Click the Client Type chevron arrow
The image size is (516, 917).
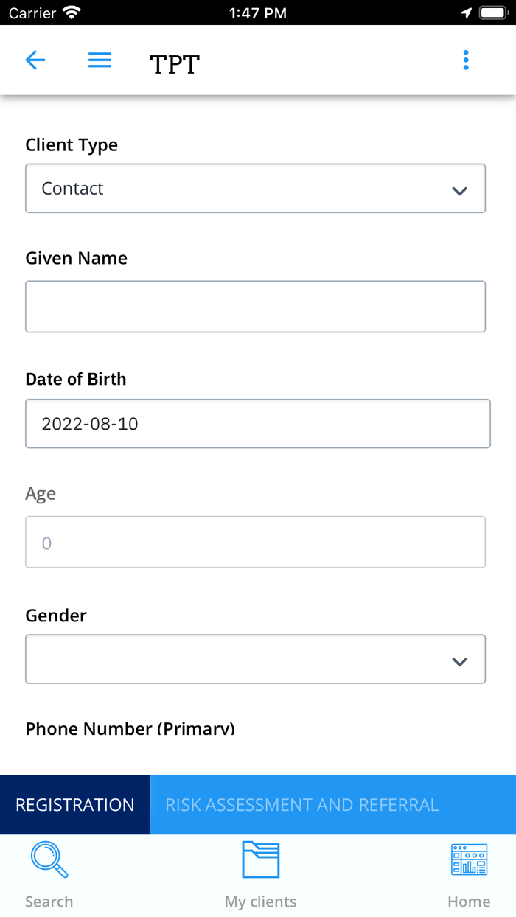460,191
